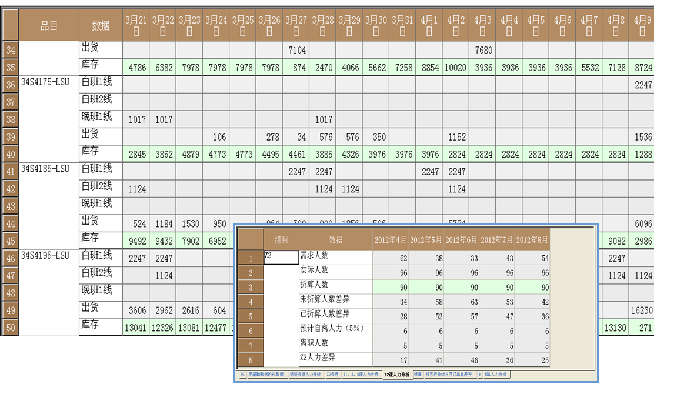
Task: Click the 16230 shipment value cell
Action: 642,310
